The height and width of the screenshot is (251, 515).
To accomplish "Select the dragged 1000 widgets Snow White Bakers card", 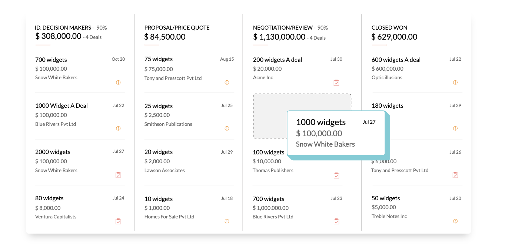I will (335, 133).
